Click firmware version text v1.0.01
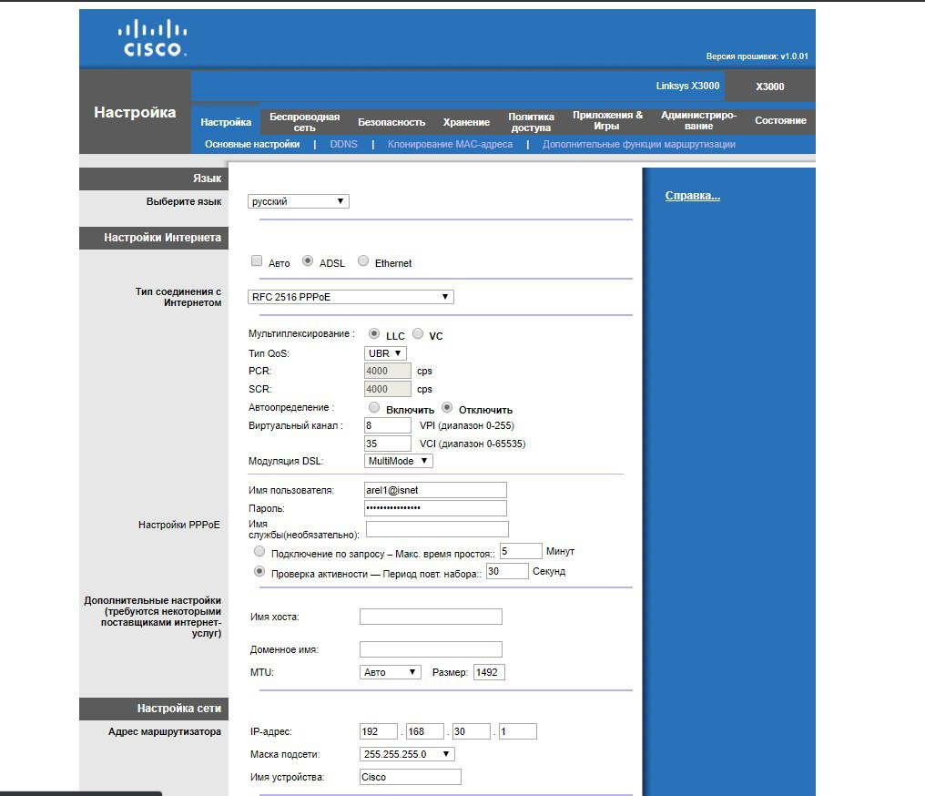Screen dimensions: 925x796 click(757, 56)
